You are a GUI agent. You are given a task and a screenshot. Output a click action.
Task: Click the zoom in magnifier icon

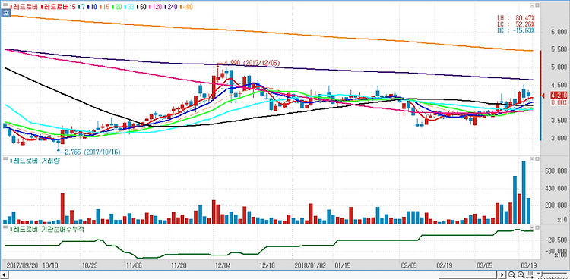click(521, 274)
